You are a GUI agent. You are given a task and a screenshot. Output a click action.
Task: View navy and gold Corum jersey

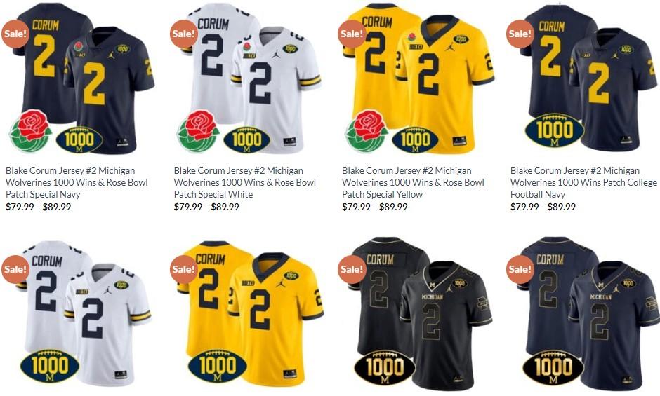pyautogui.click(x=584, y=315)
